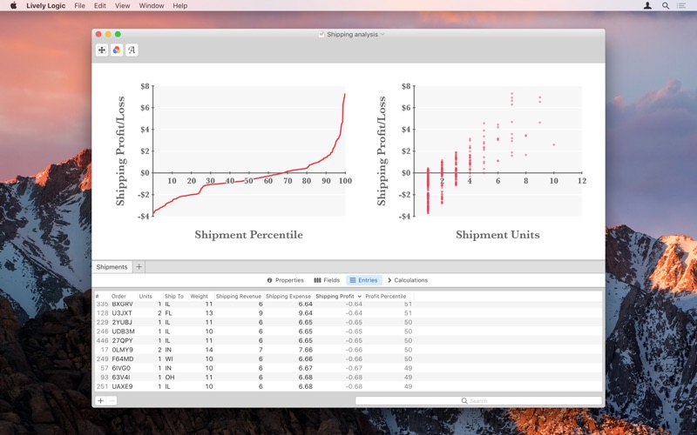Screen dimensions: 697x435
Task: Select order 63V4I row
Action: [x=348, y=378]
